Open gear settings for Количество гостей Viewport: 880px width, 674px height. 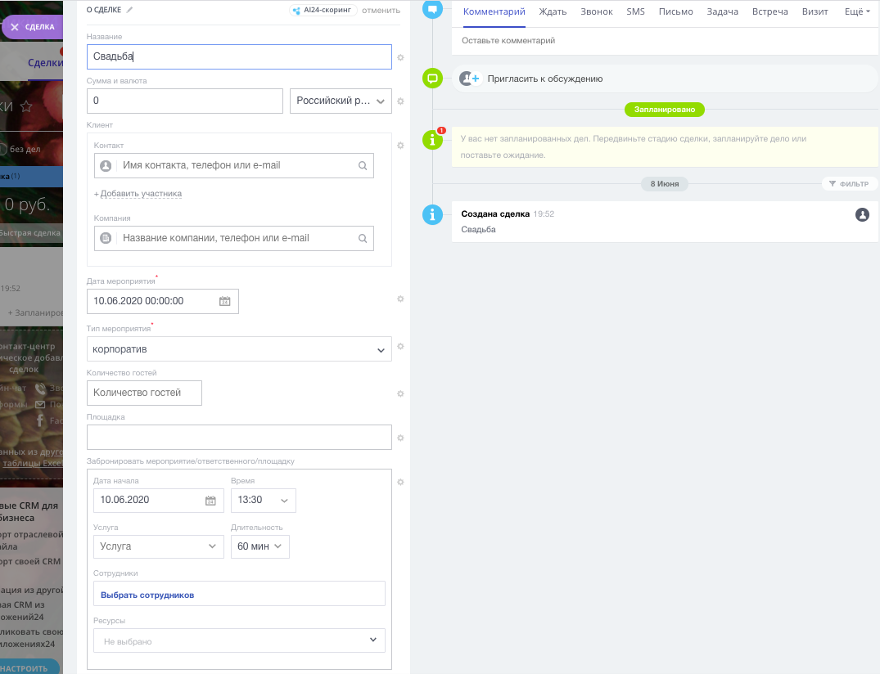(400, 393)
